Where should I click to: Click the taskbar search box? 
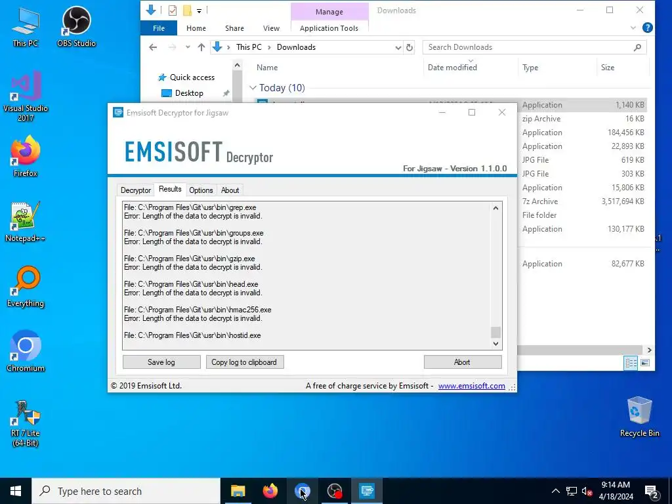[126, 491]
